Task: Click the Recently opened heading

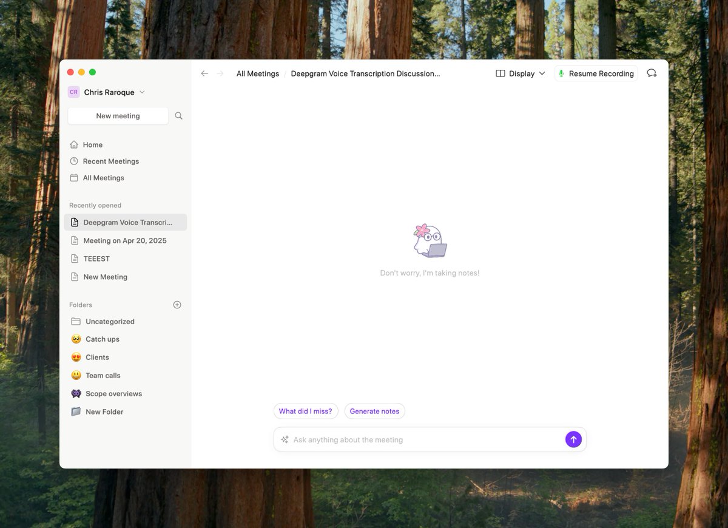Action: tap(95, 205)
